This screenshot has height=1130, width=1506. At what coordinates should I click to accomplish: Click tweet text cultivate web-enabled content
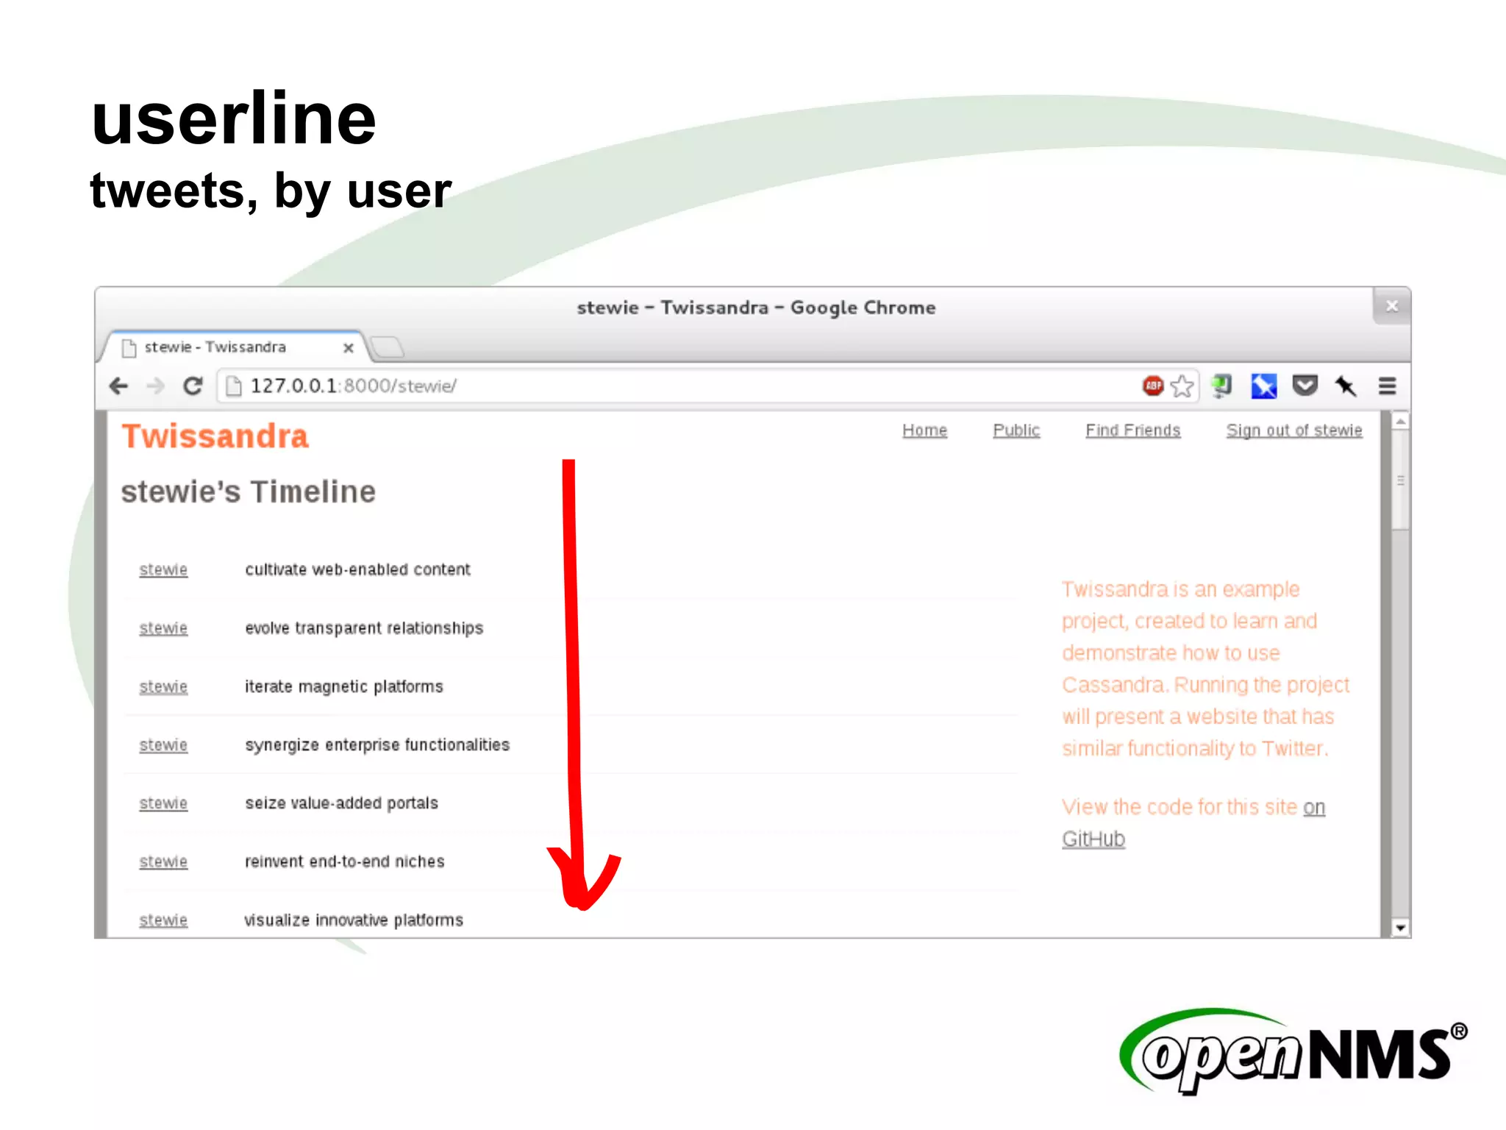tap(357, 569)
